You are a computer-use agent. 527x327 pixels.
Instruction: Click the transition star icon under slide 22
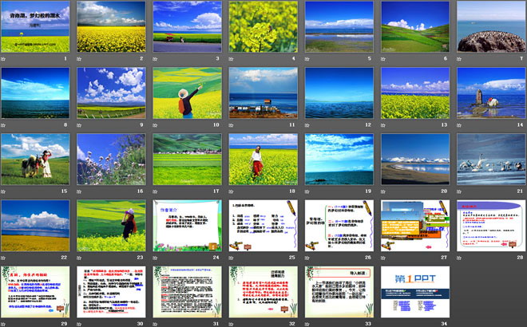coord(3,258)
